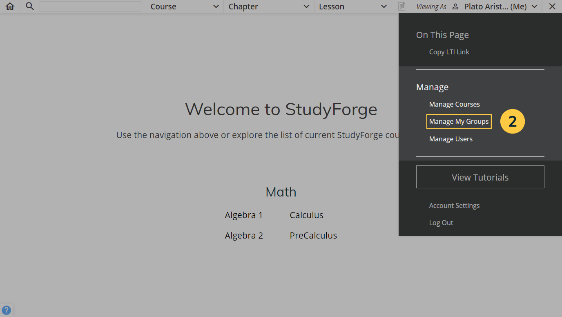Open Manage Courses
Viewport: 562px width, 317px height.
[454, 104]
